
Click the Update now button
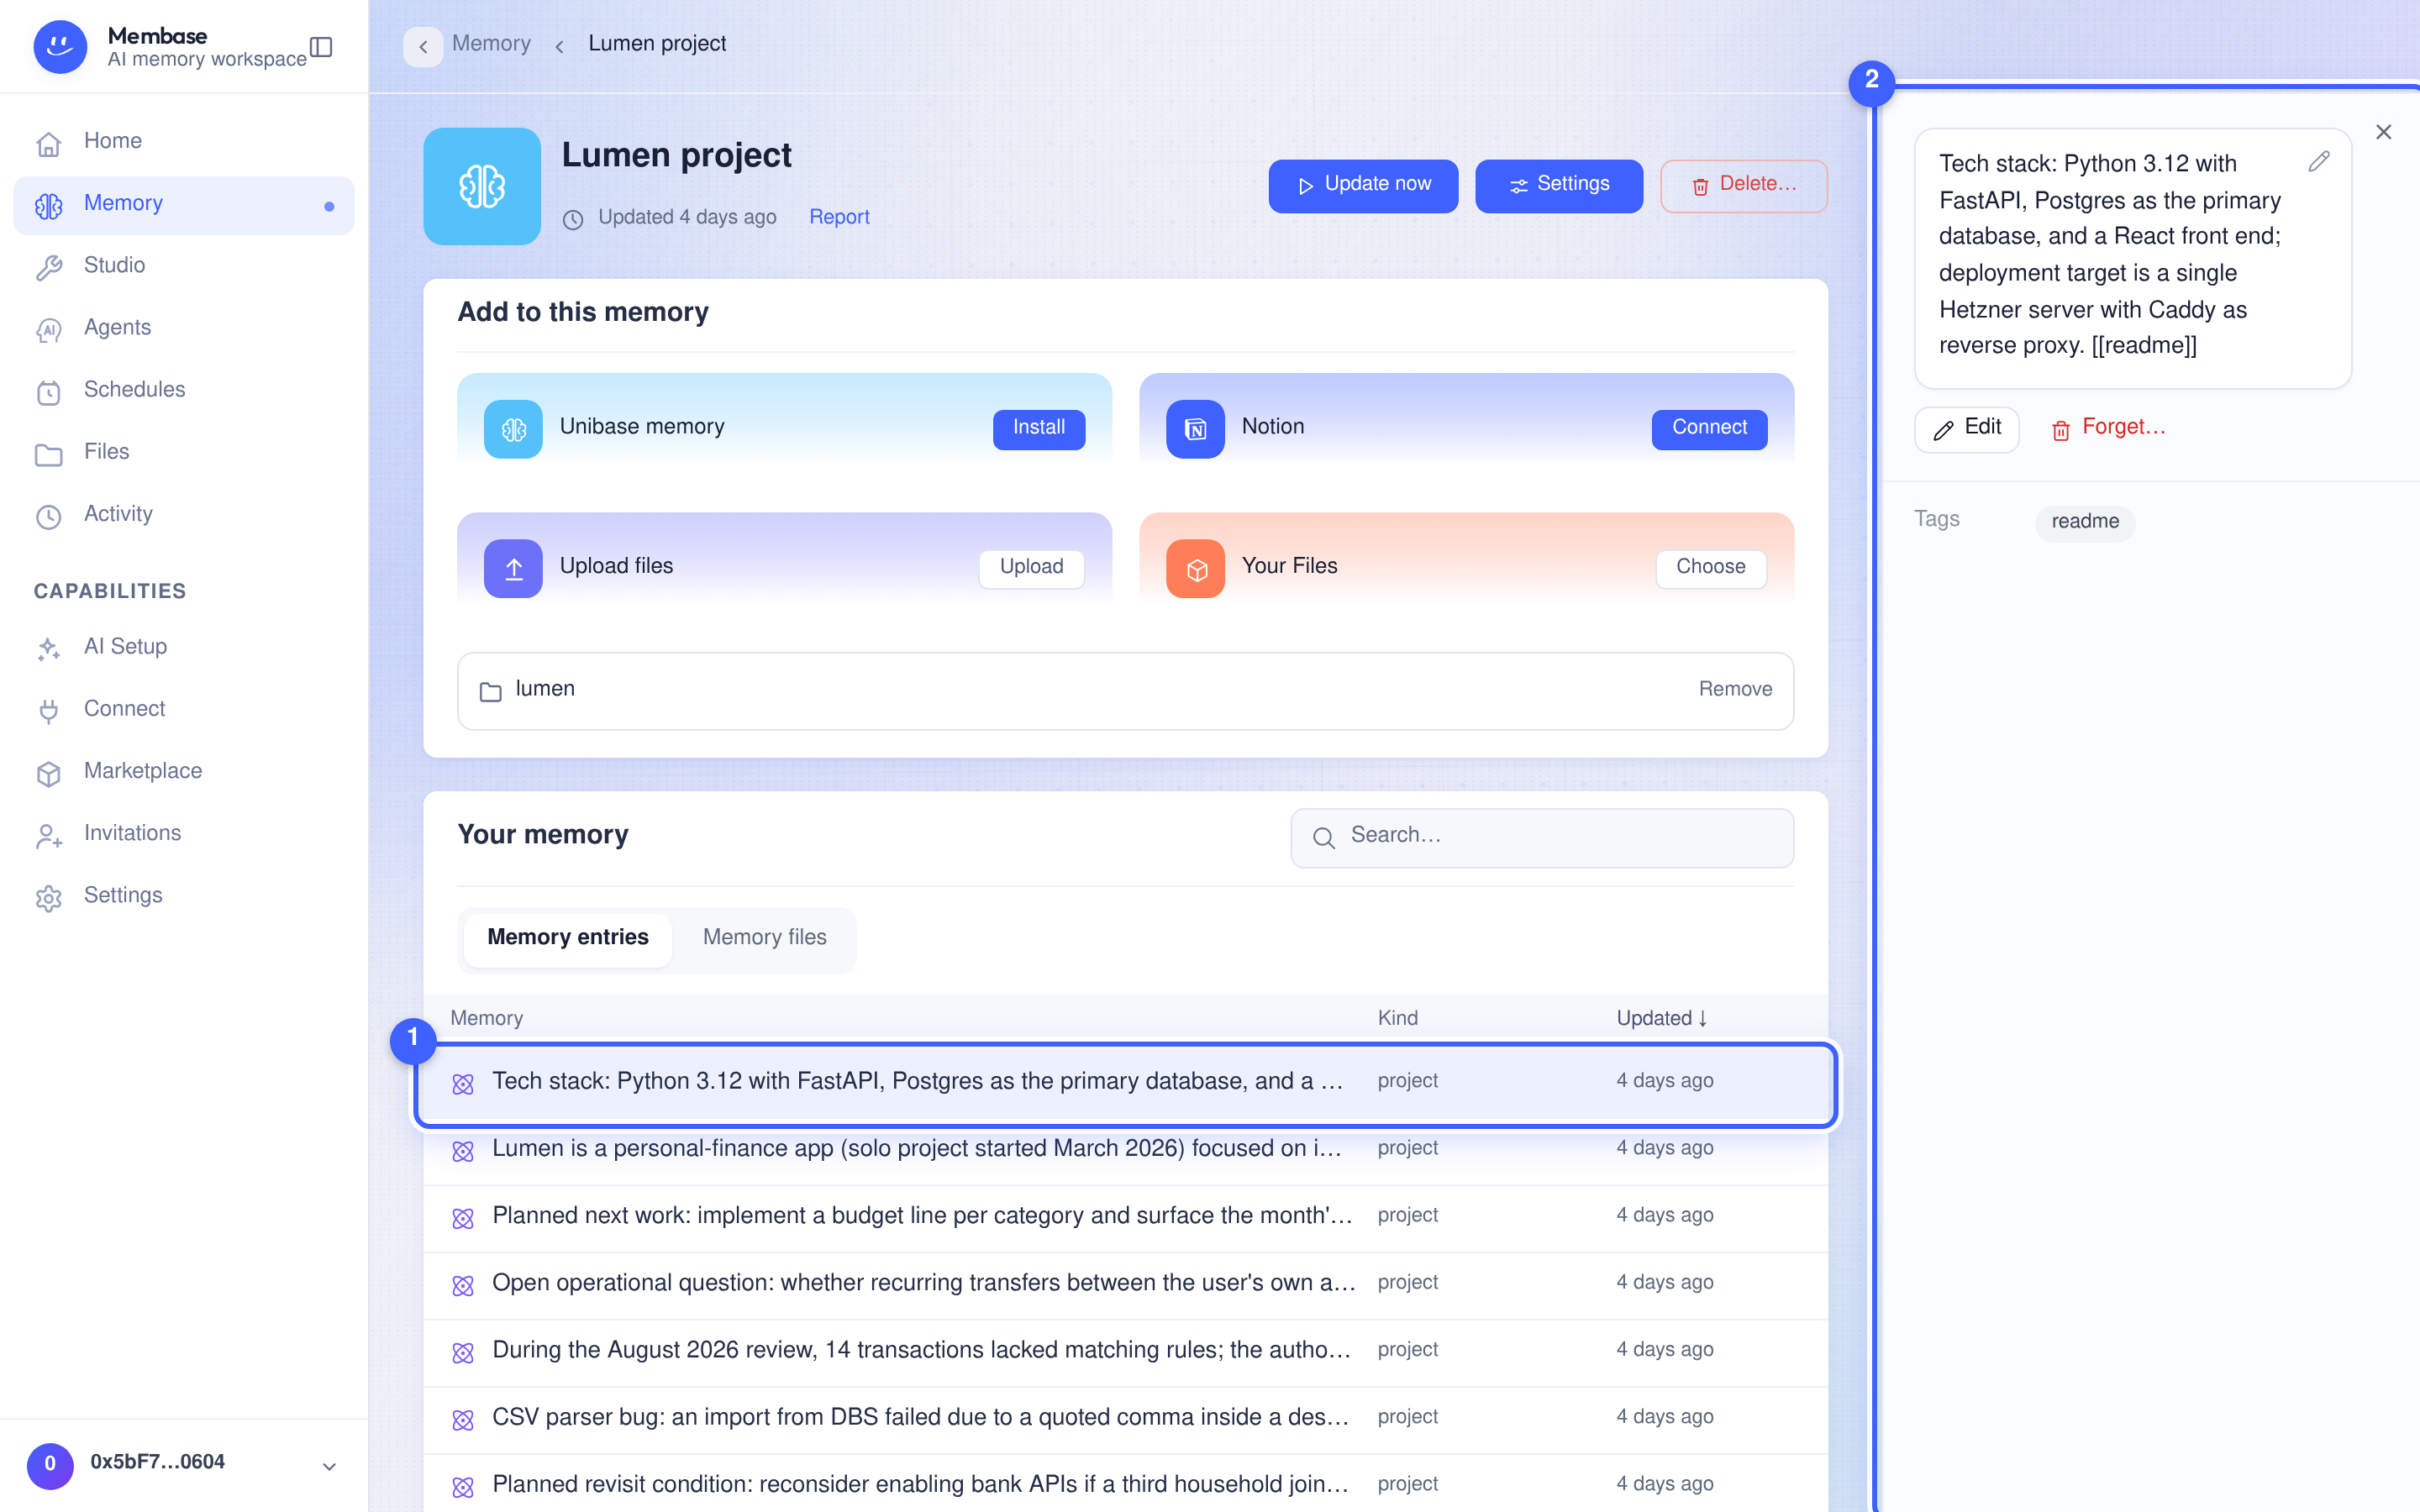point(1363,185)
